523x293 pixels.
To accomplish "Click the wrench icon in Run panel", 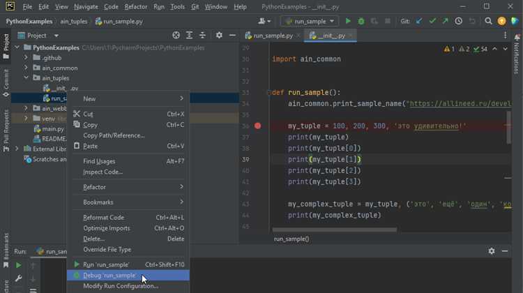I will point(18,278).
